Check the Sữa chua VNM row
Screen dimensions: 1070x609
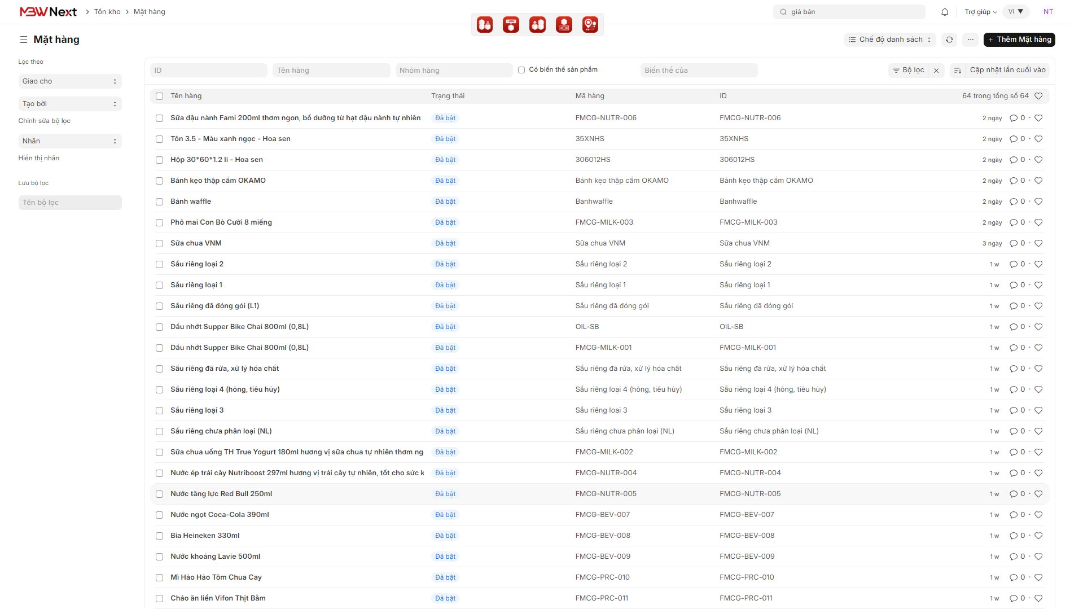click(160, 243)
